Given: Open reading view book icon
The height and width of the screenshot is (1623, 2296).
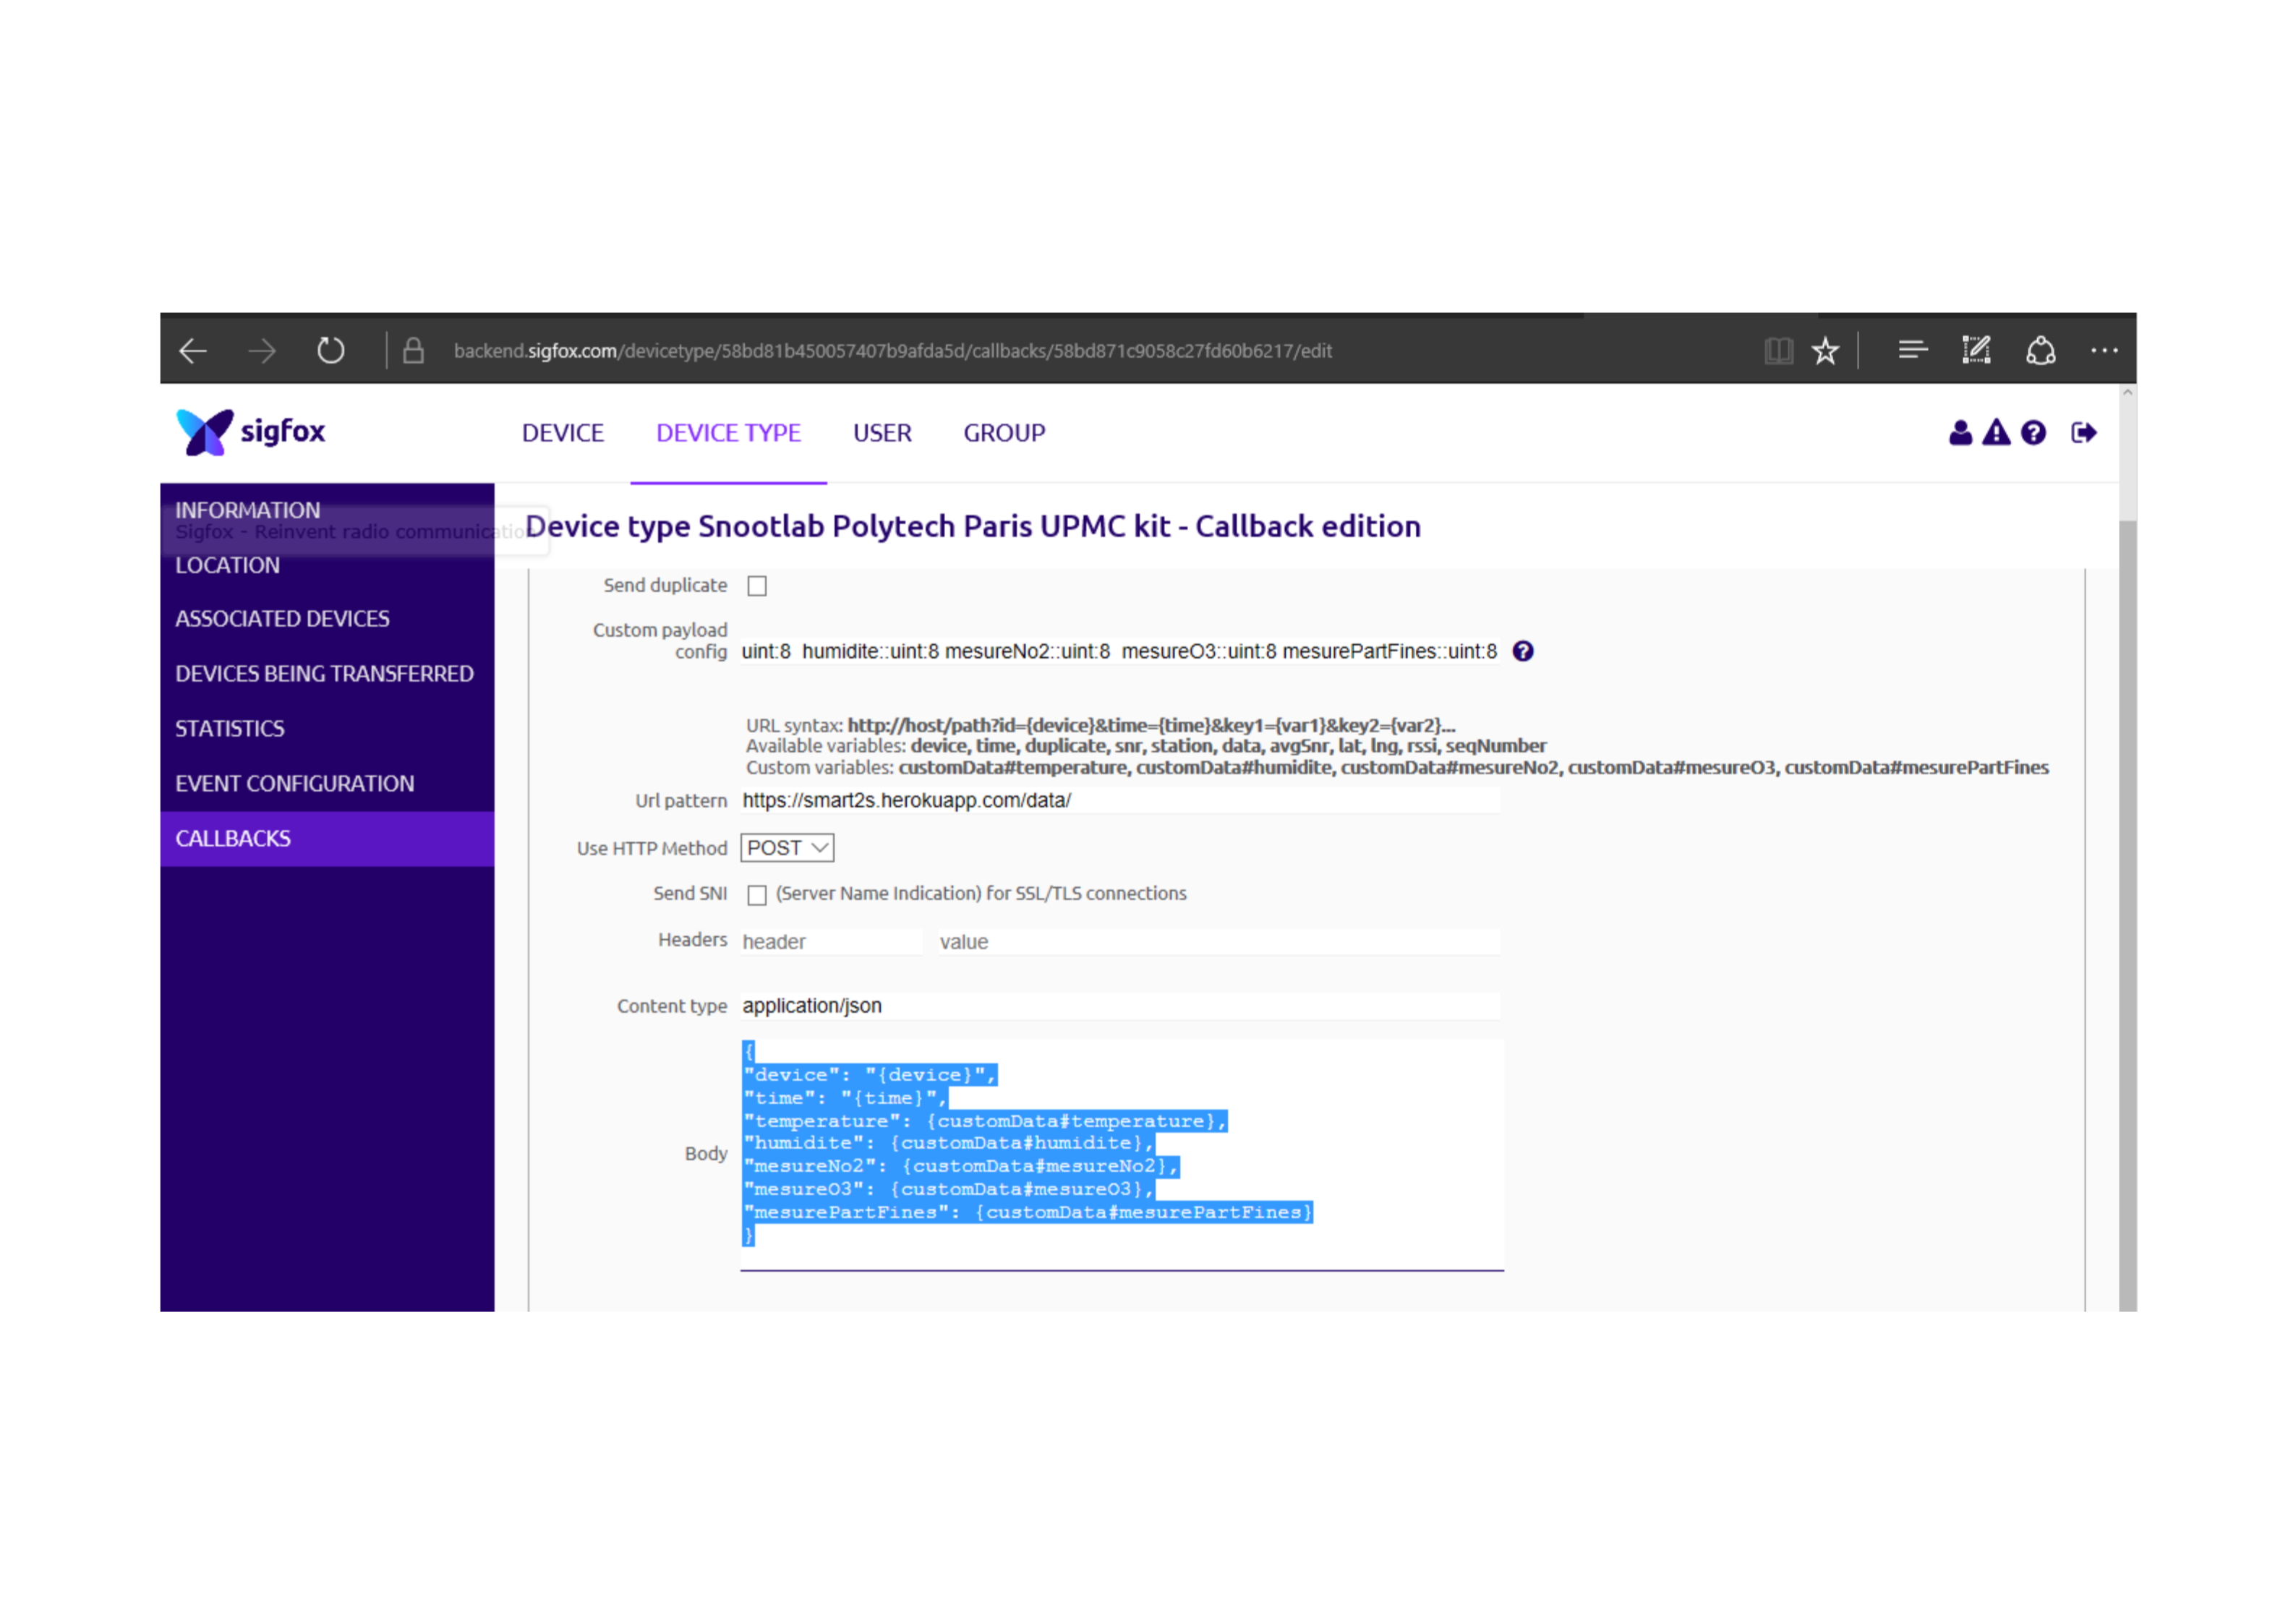Looking at the screenshot, I should click(x=1778, y=351).
